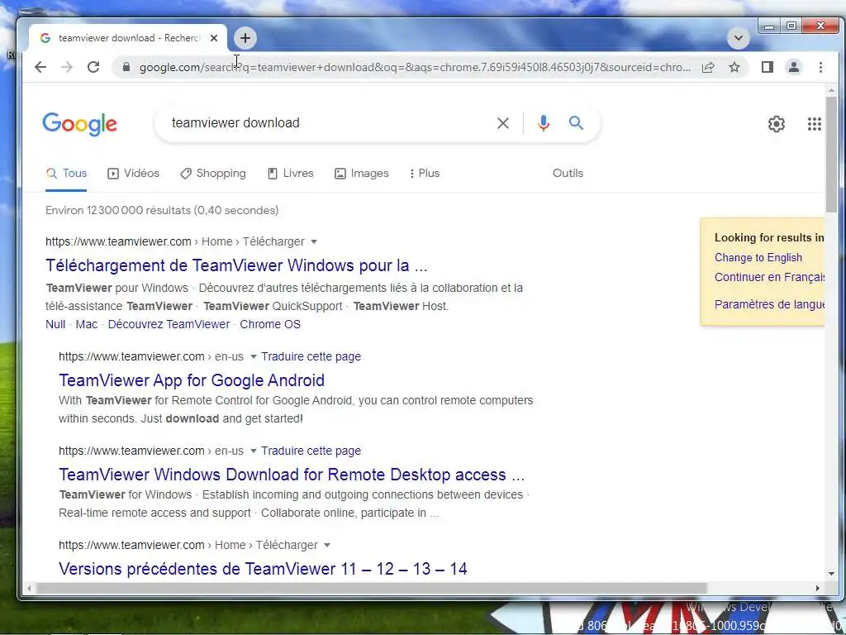Image resolution: width=846 pixels, height=635 pixels.
Task: Expand the arrow above Versions précédentes result
Action: click(x=327, y=545)
